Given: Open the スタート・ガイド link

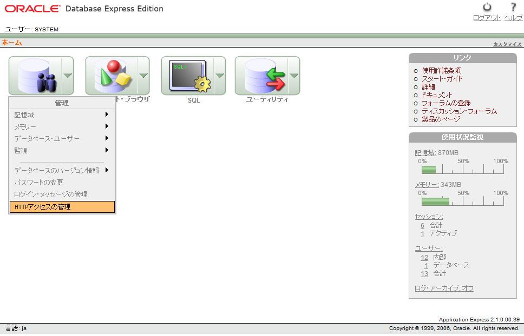Looking at the screenshot, I should click(x=442, y=79).
